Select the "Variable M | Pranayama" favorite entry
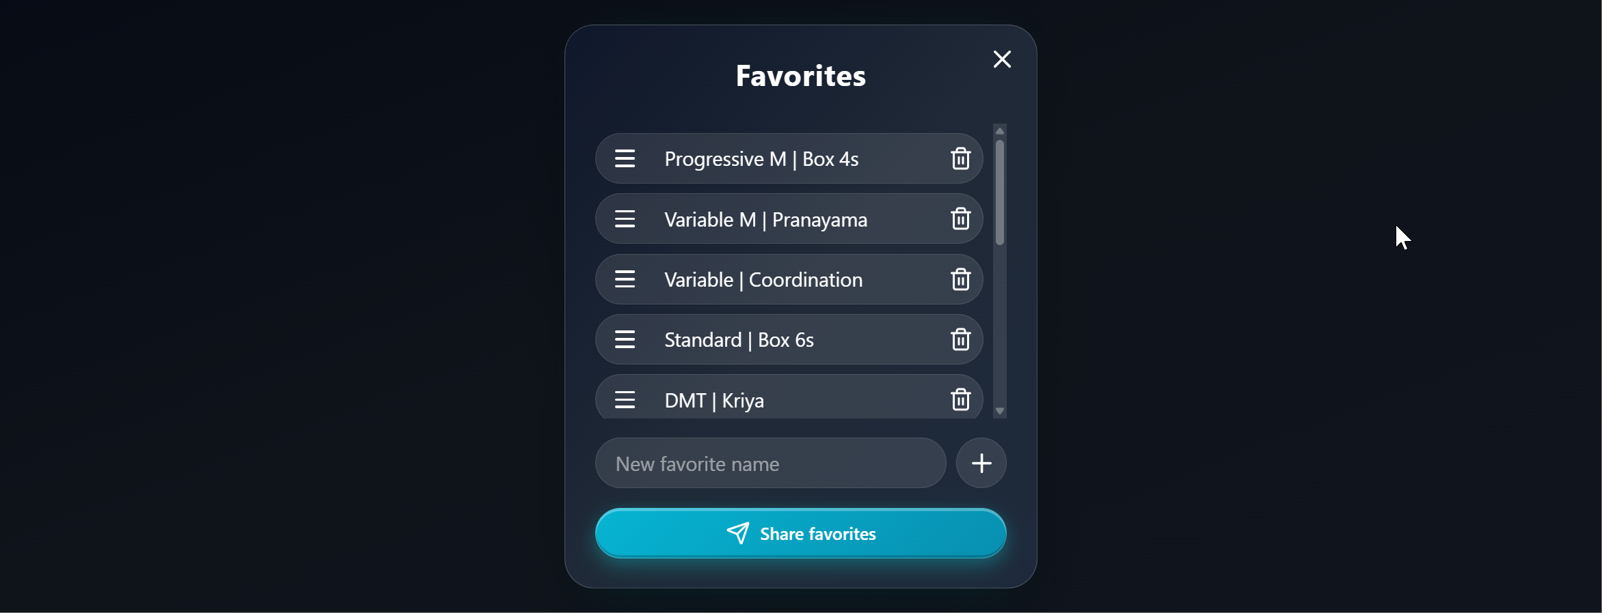This screenshot has width=1602, height=613. 765,219
